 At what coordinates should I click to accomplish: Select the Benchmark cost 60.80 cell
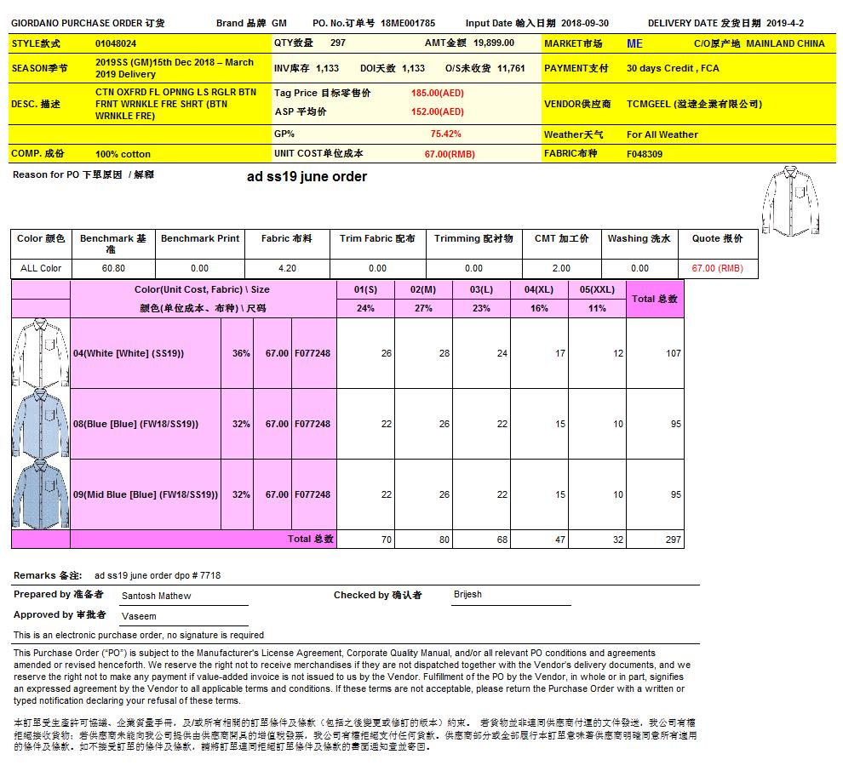click(x=113, y=268)
